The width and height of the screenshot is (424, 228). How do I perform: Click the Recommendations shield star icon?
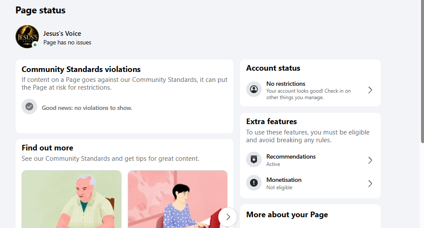[x=253, y=159]
